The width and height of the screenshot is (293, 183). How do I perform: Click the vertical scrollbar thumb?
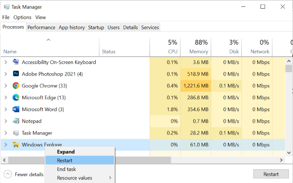289,68
